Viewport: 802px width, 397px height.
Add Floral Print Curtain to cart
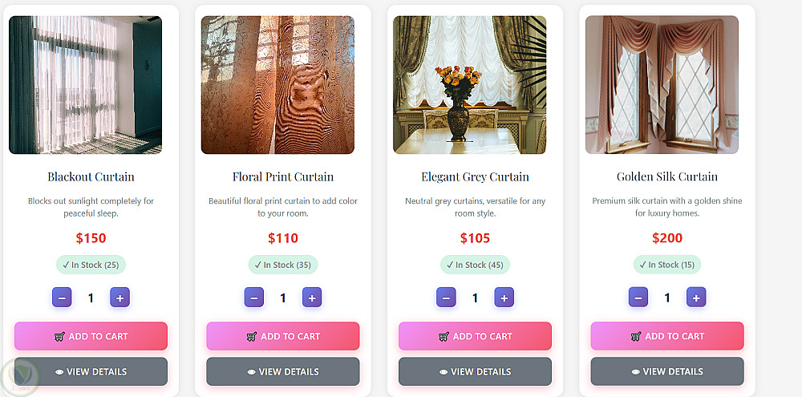tap(283, 336)
